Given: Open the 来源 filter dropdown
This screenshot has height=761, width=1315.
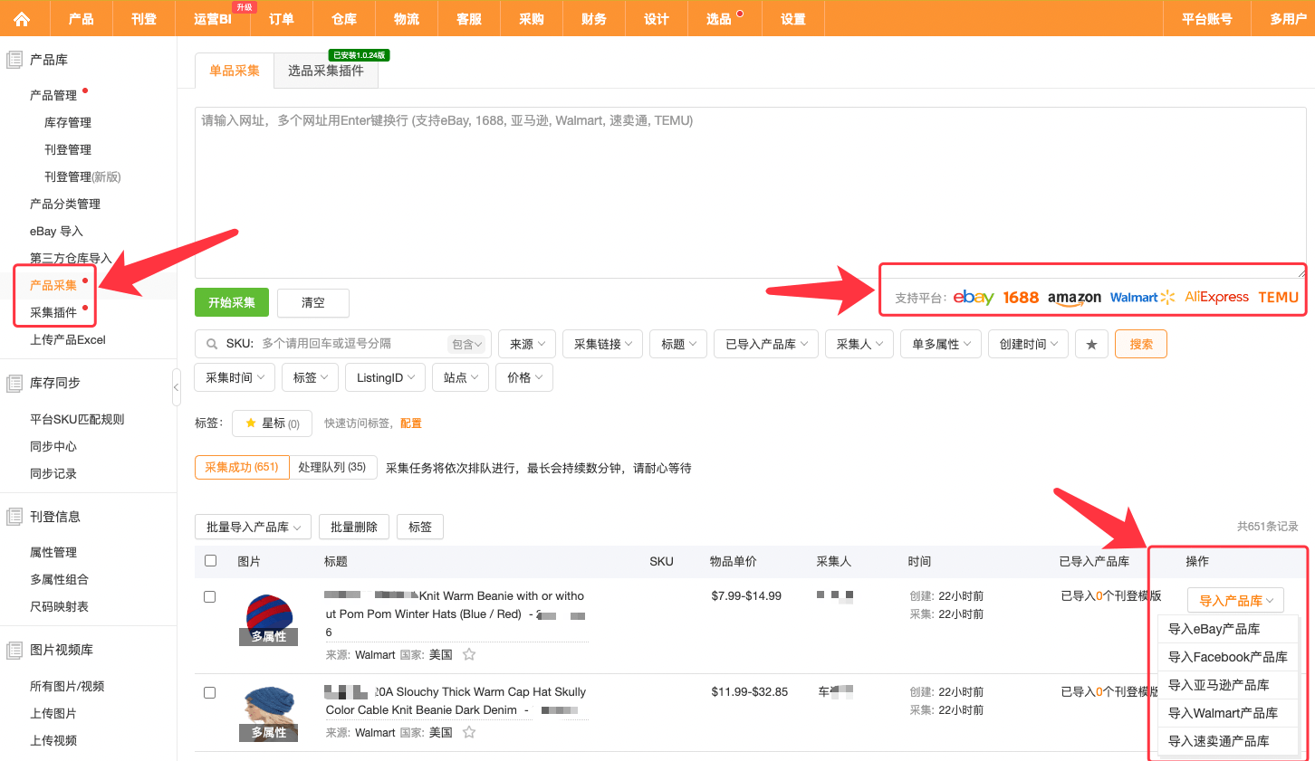Looking at the screenshot, I should [526, 344].
